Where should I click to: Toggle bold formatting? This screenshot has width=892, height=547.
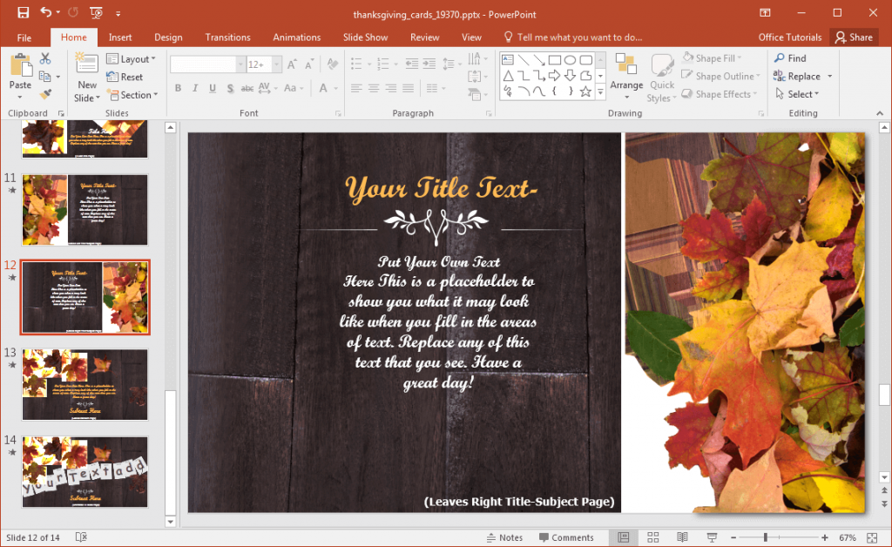point(178,88)
